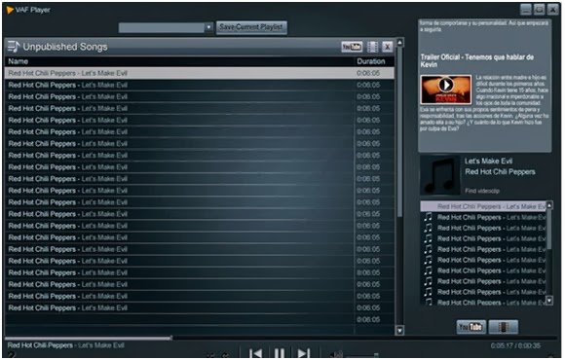Click the music note icon beside Unpublished Songs

[14, 47]
